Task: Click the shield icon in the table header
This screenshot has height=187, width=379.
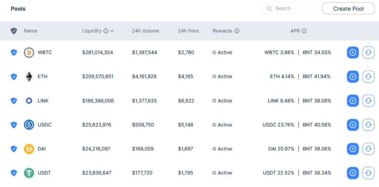Action: click(x=14, y=31)
